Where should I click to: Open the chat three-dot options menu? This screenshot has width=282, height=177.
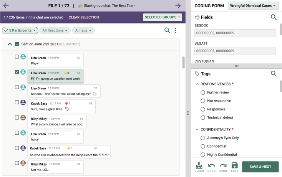175,30
